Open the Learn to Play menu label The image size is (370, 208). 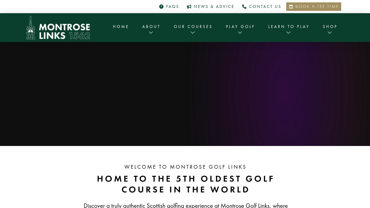tap(289, 27)
